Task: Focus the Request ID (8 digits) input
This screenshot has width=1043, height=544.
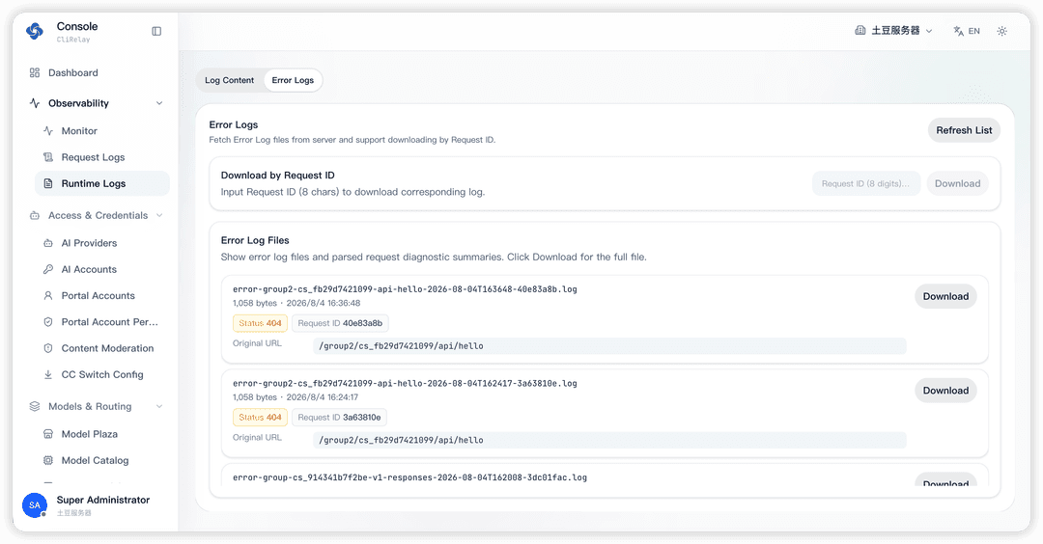Action: [x=866, y=183]
